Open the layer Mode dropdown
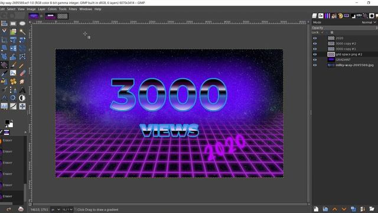The height and width of the screenshot is (213, 378). (369, 22)
